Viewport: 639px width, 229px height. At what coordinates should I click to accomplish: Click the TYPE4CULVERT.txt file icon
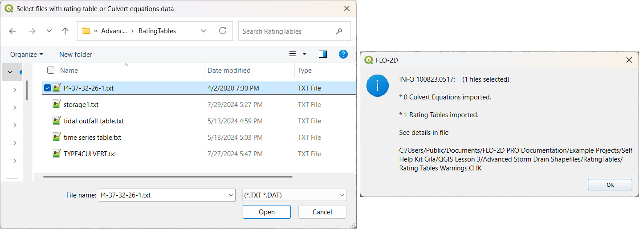(57, 154)
